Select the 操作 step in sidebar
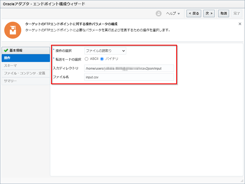 [26, 58]
